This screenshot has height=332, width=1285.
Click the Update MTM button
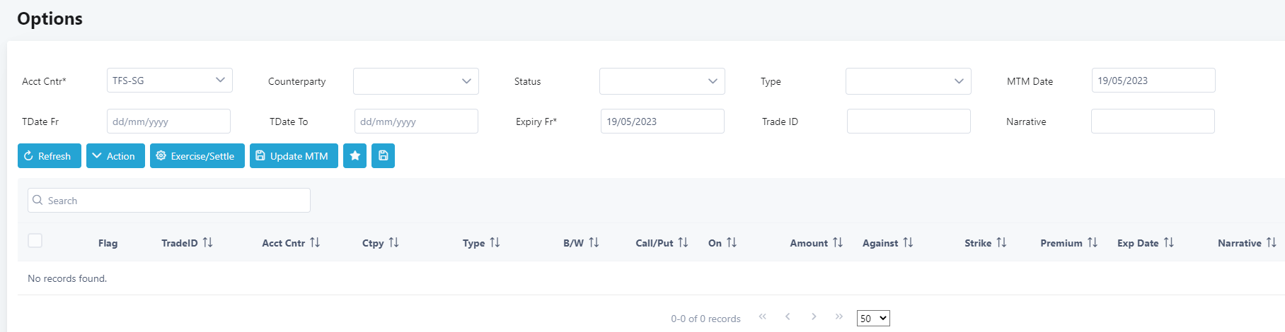click(294, 156)
